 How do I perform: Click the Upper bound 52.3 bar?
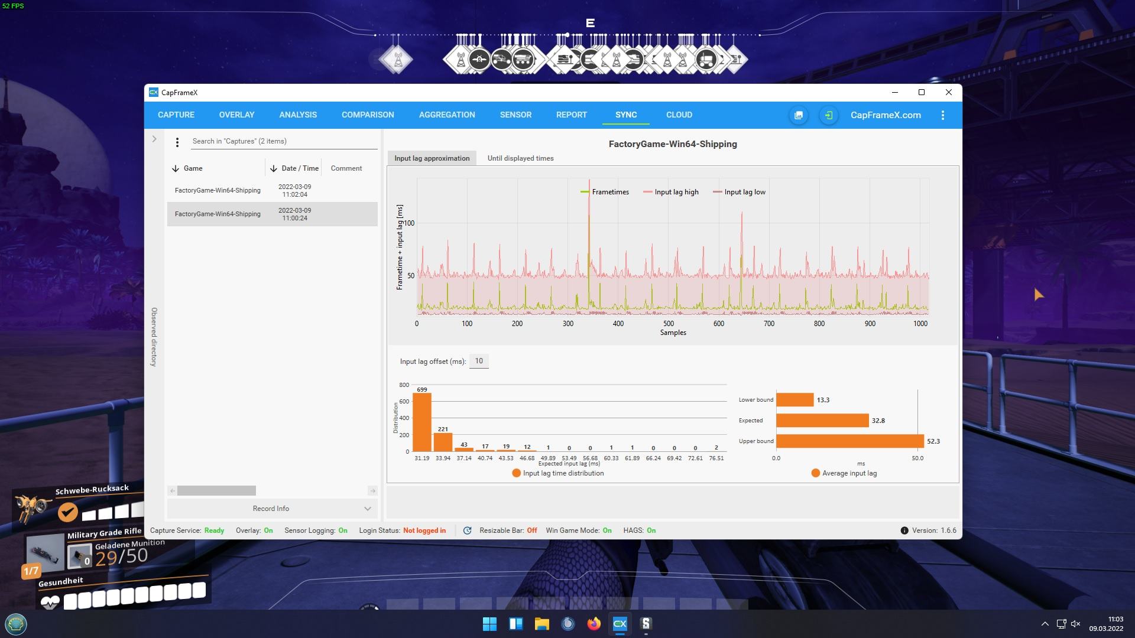point(850,441)
